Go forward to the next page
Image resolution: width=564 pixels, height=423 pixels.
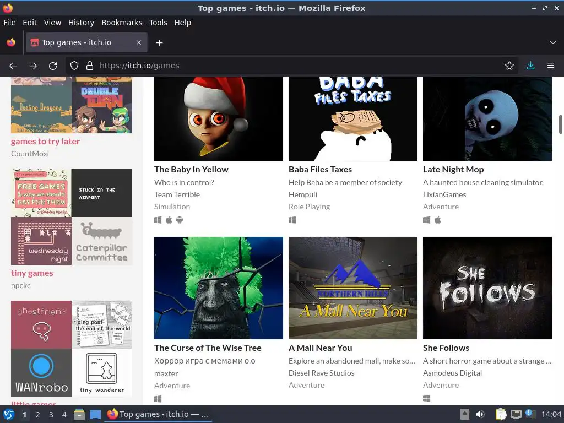(33, 66)
